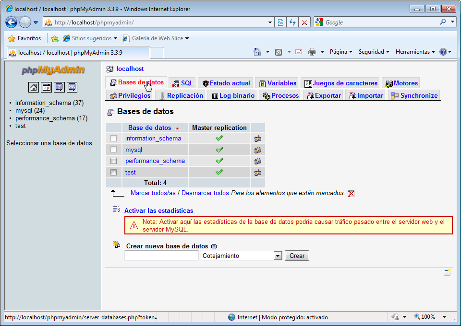Sort by Base de datos column header
Screen dimensions: 461x326
click(x=149, y=128)
